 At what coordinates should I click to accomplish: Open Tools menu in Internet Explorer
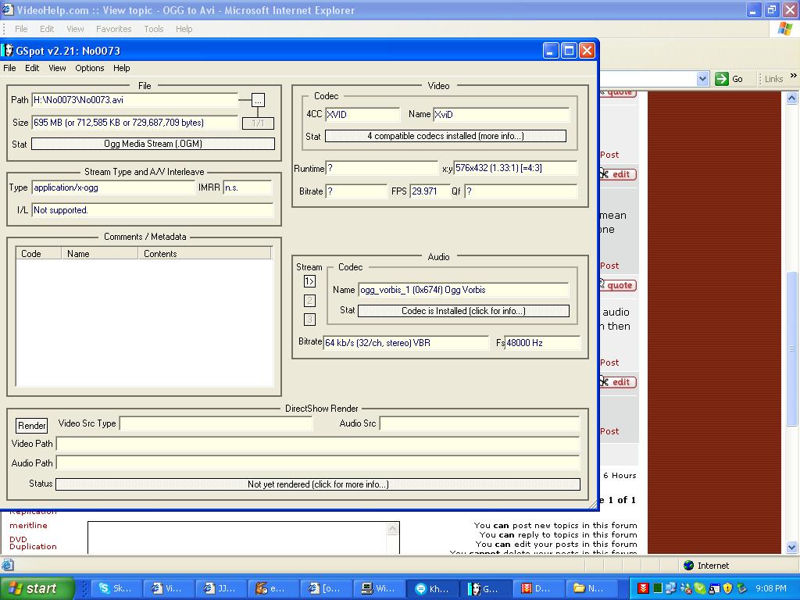coord(154,29)
